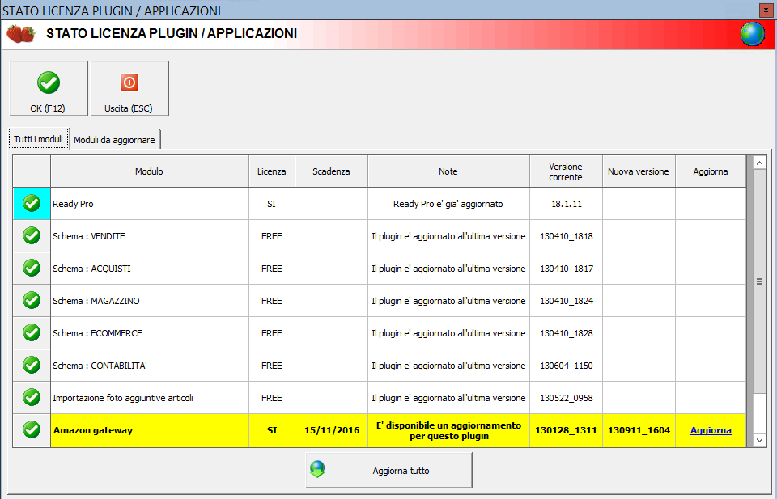
Task: Click the table scrollbar down arrow
Action: click(759, 440)
